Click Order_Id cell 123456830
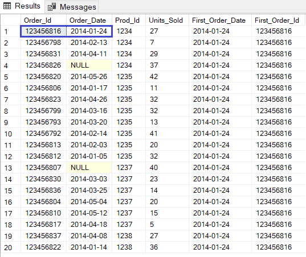Viewport: 306px width, 257px height. pos(43,179)
